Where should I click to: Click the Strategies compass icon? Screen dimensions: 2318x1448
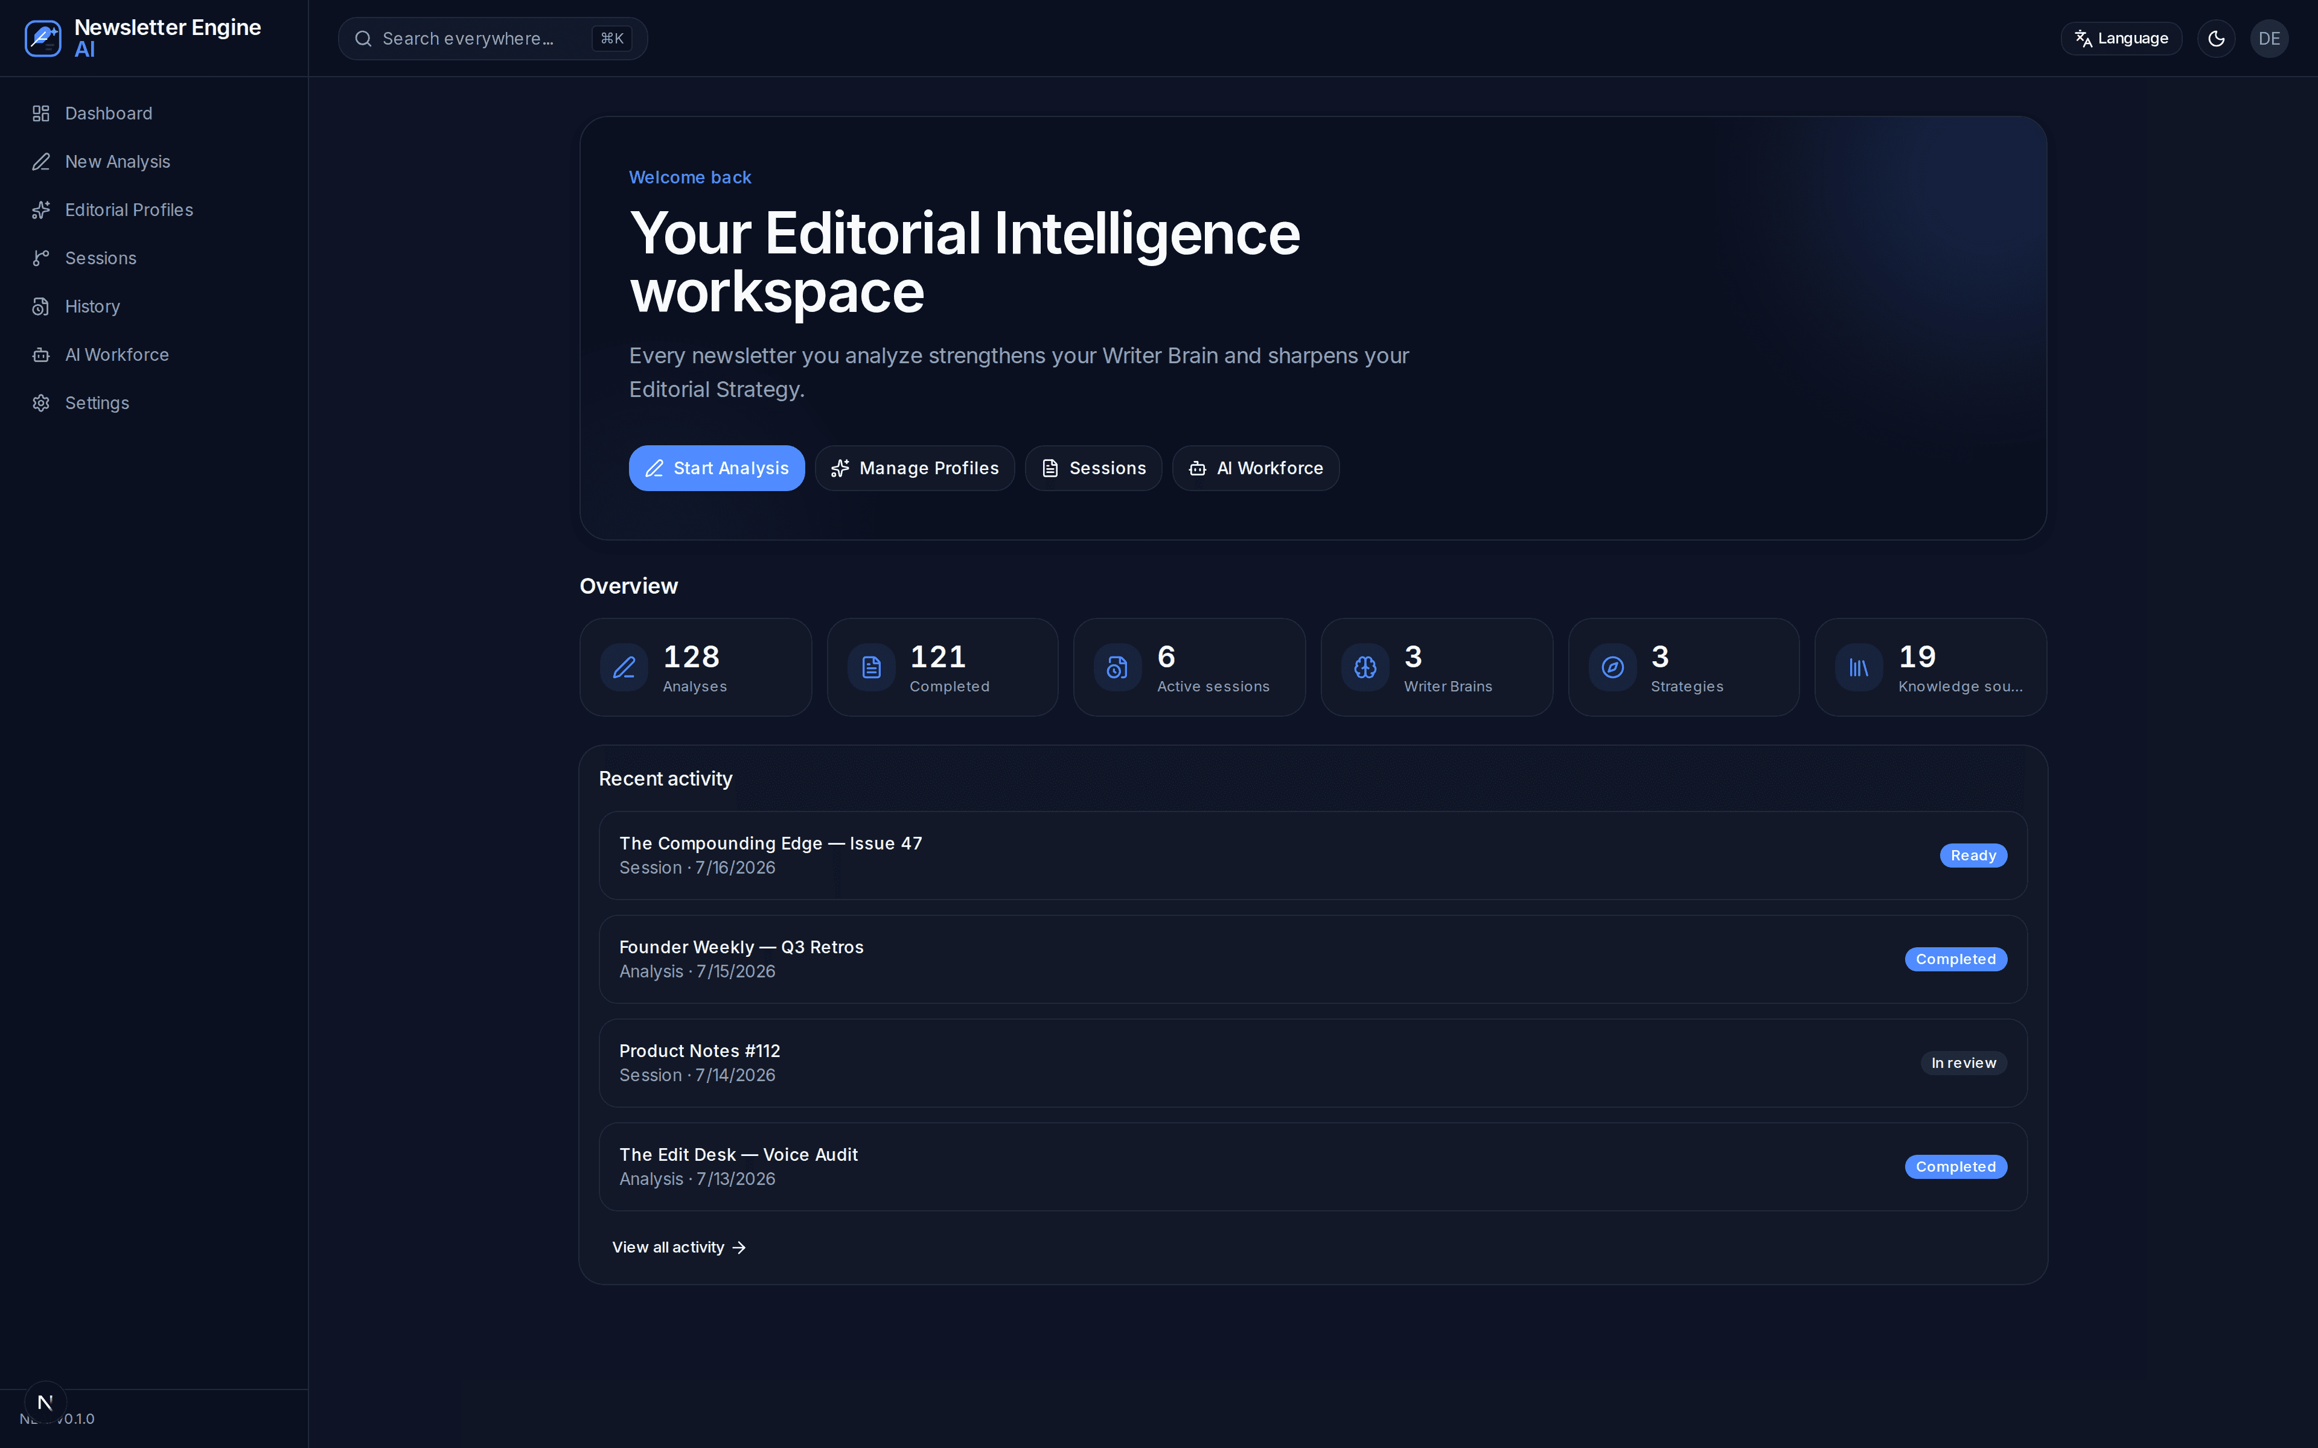(1612, 667)
